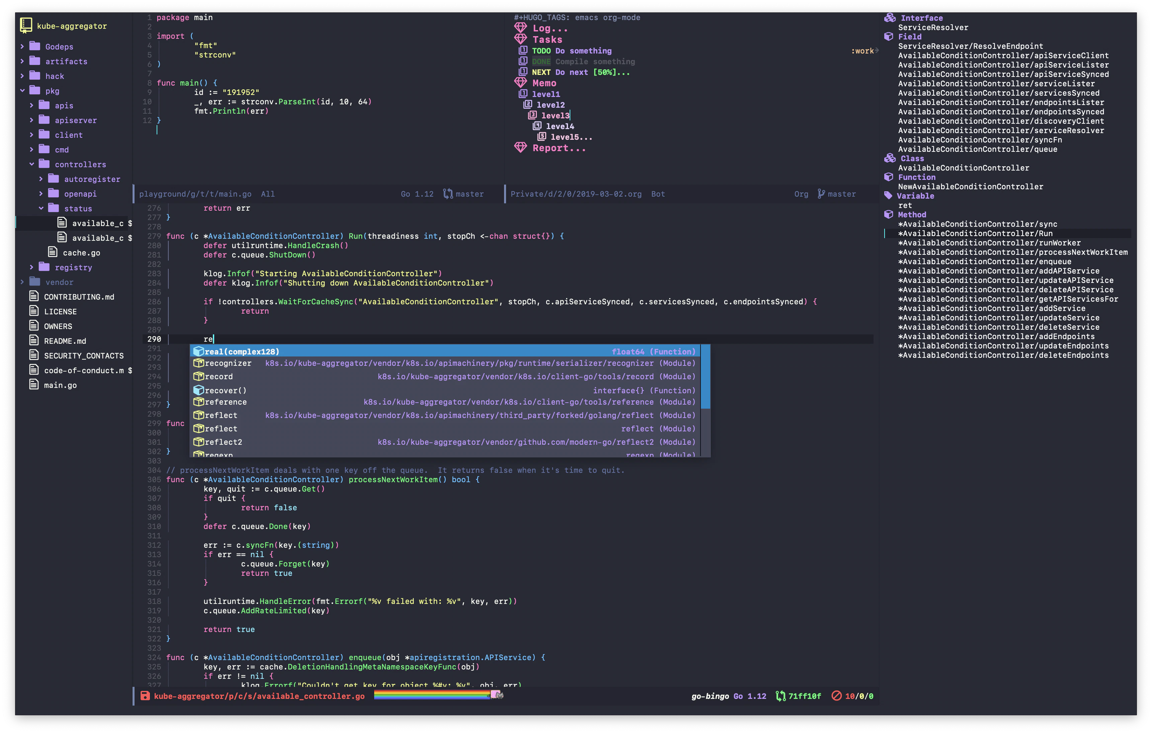
Task: Open README.md in the file tree
Action: 65,341
